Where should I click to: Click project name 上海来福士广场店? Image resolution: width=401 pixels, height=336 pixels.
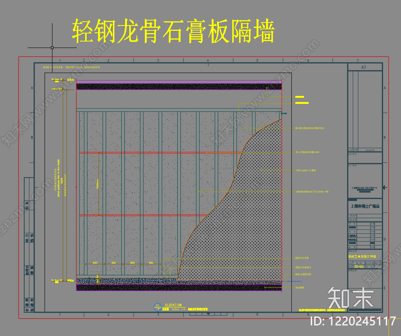click(x=365, y=206)
